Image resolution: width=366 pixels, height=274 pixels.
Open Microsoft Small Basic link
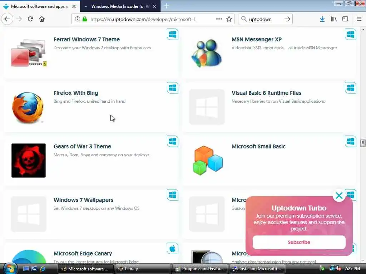(258, 146)
